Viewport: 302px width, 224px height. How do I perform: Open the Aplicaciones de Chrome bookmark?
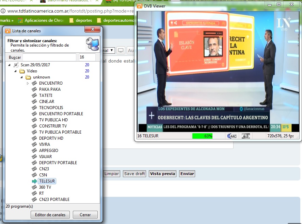click(x=41, y=20)
